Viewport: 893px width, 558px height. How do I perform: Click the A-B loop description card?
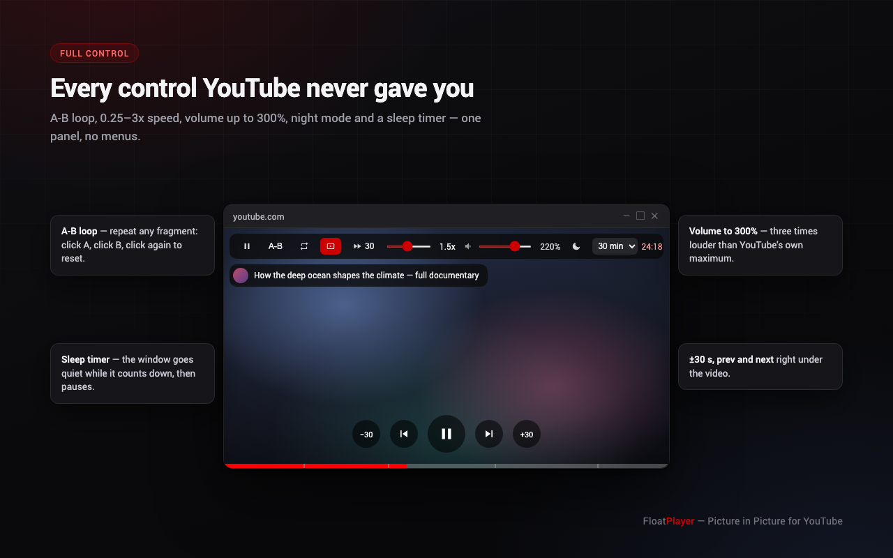[133, 245]
